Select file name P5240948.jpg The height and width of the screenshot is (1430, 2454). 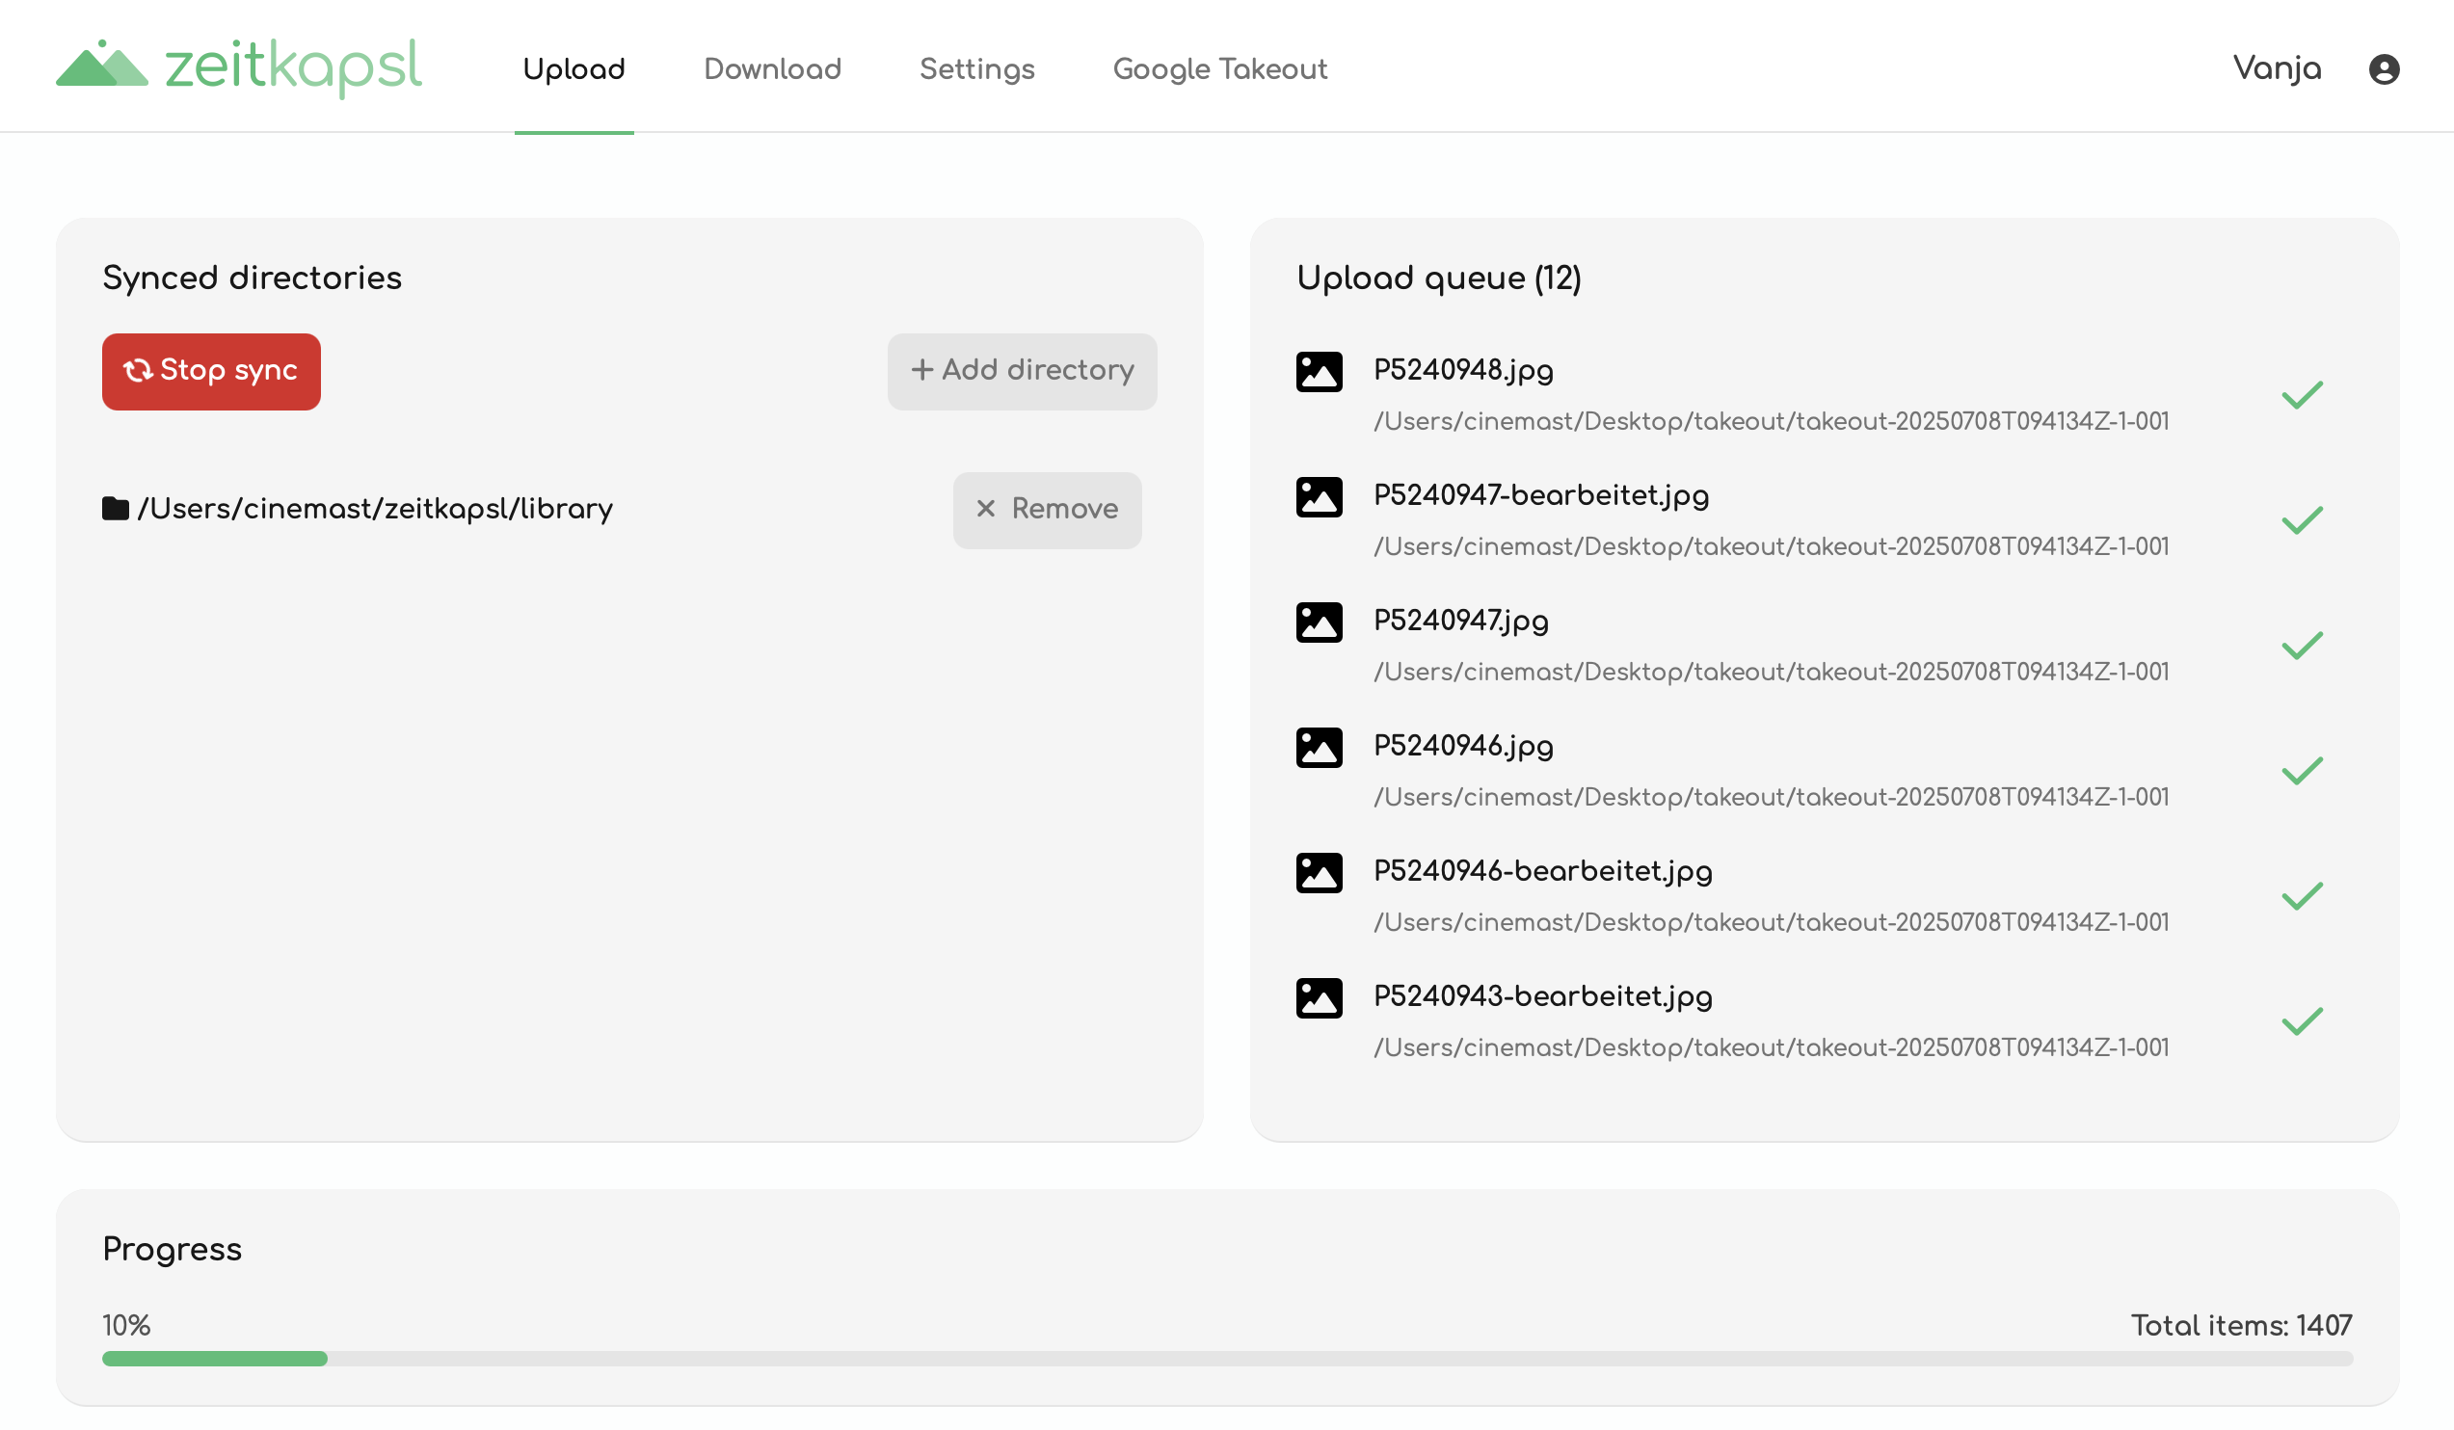[1462, 371]
